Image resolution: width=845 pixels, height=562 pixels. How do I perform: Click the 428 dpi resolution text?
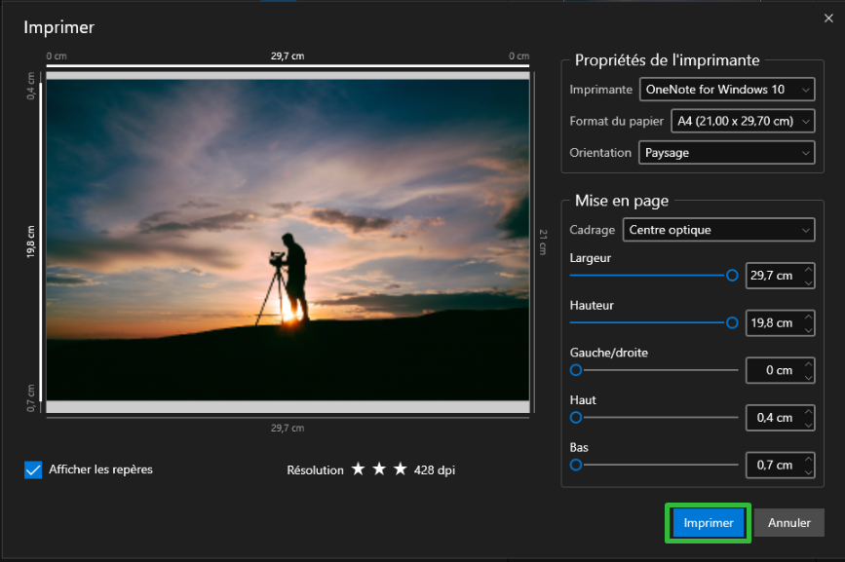pyautogui.click(x=435, y=469)
